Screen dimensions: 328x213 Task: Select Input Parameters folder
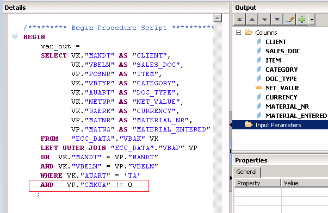[278, 125]
